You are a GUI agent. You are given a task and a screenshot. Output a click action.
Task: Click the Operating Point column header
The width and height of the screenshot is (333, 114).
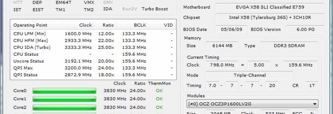(x=36, y=25)
